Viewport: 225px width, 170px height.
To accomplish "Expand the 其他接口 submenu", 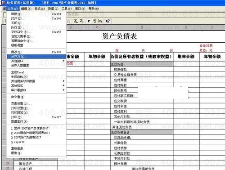I will click(36, 61).
